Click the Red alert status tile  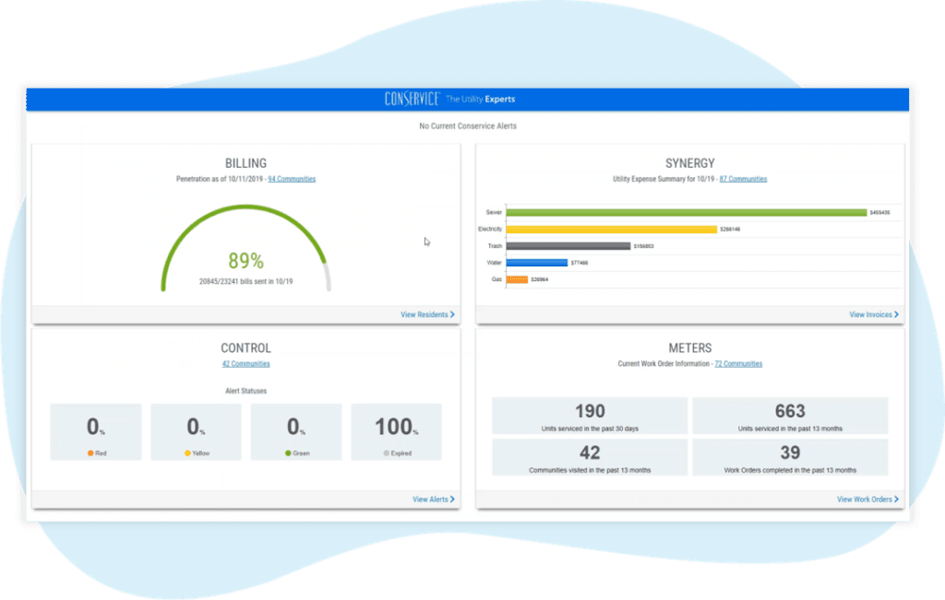click(x=96, y=432)
